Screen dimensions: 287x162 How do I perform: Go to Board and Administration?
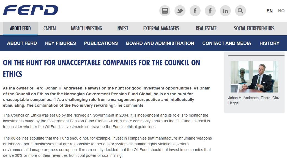pyautogui.click(x=160, y=43)
